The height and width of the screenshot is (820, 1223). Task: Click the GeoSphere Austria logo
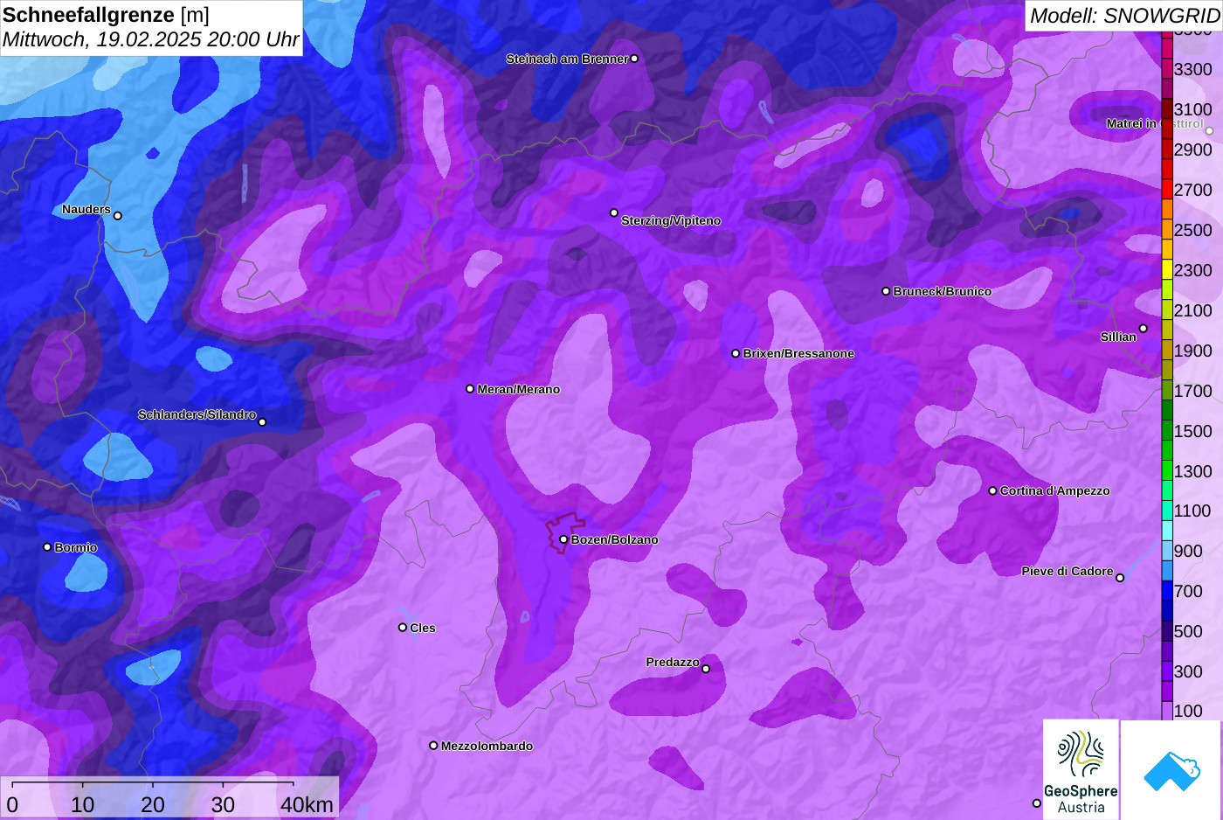coord(1081,769)
